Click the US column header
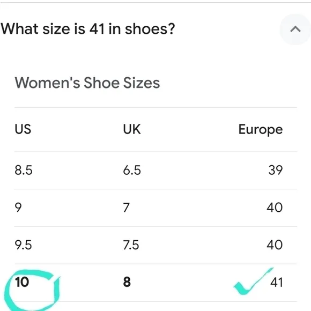The width and height of the screenshot is (311, 311). 23,129
